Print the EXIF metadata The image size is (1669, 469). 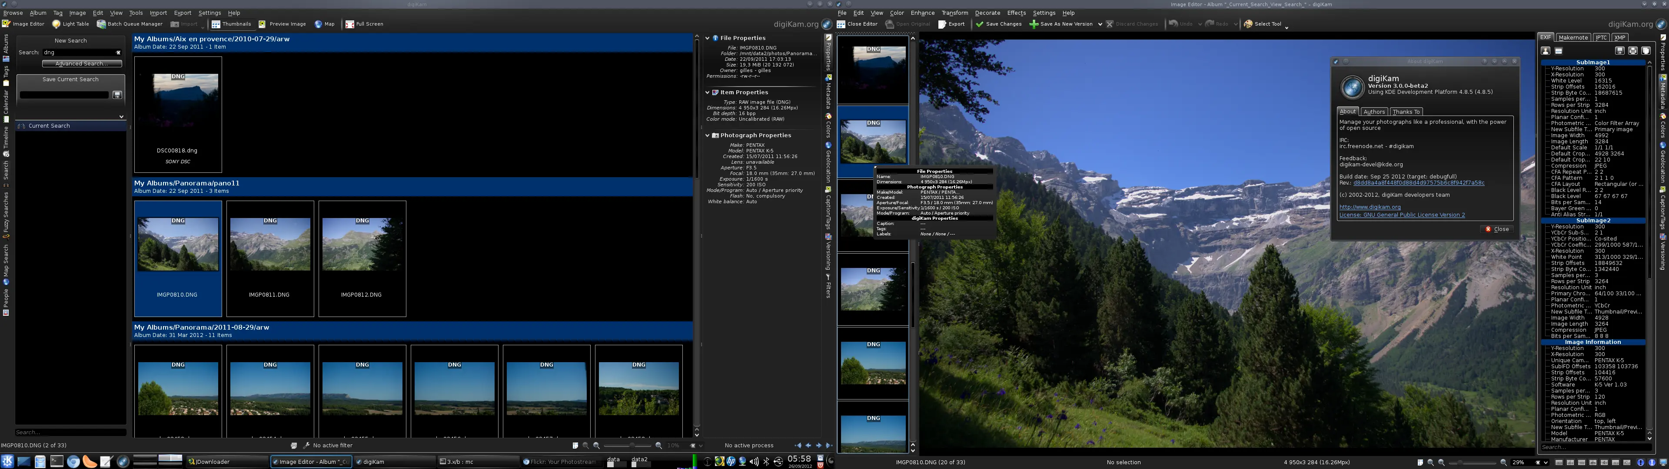1633,52
